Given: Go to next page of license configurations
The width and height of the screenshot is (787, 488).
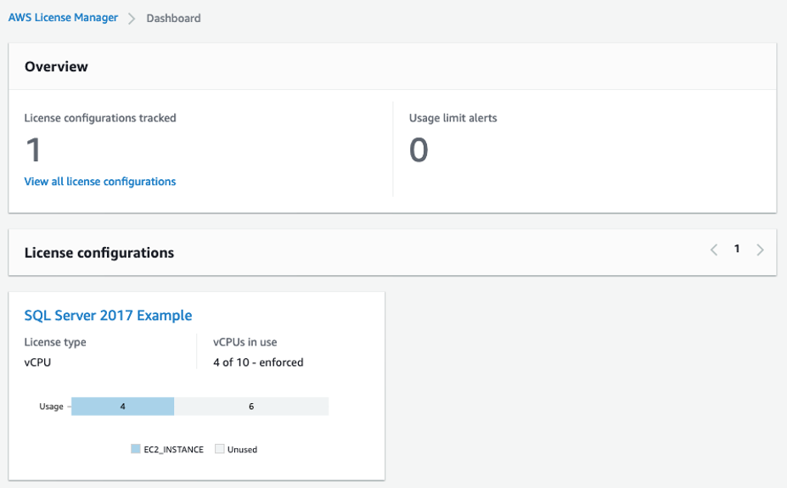Looking at the screenshot, I should point(760,250).
